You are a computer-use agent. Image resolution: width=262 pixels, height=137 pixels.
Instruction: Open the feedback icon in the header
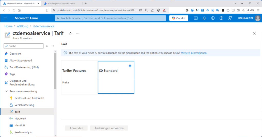coord(230,18)
